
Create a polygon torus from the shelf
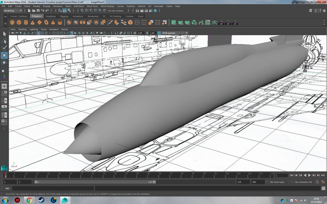(x=46, y=23)
